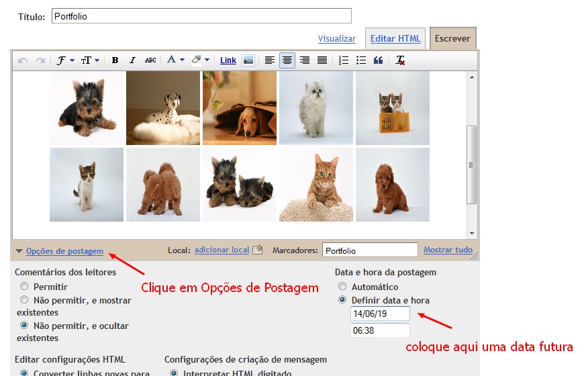The height and width of the screenshot is (376, 586).
Task: Apply blockquote formatting
Action: click(x=378, y=60)
